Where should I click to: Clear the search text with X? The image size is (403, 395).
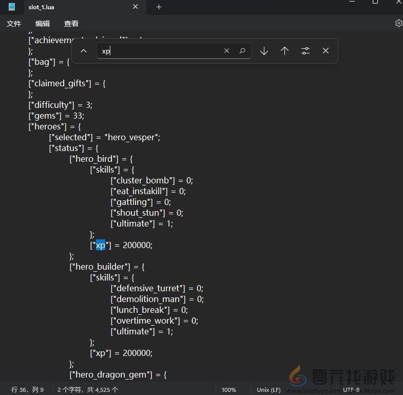(x=226, y=51)
